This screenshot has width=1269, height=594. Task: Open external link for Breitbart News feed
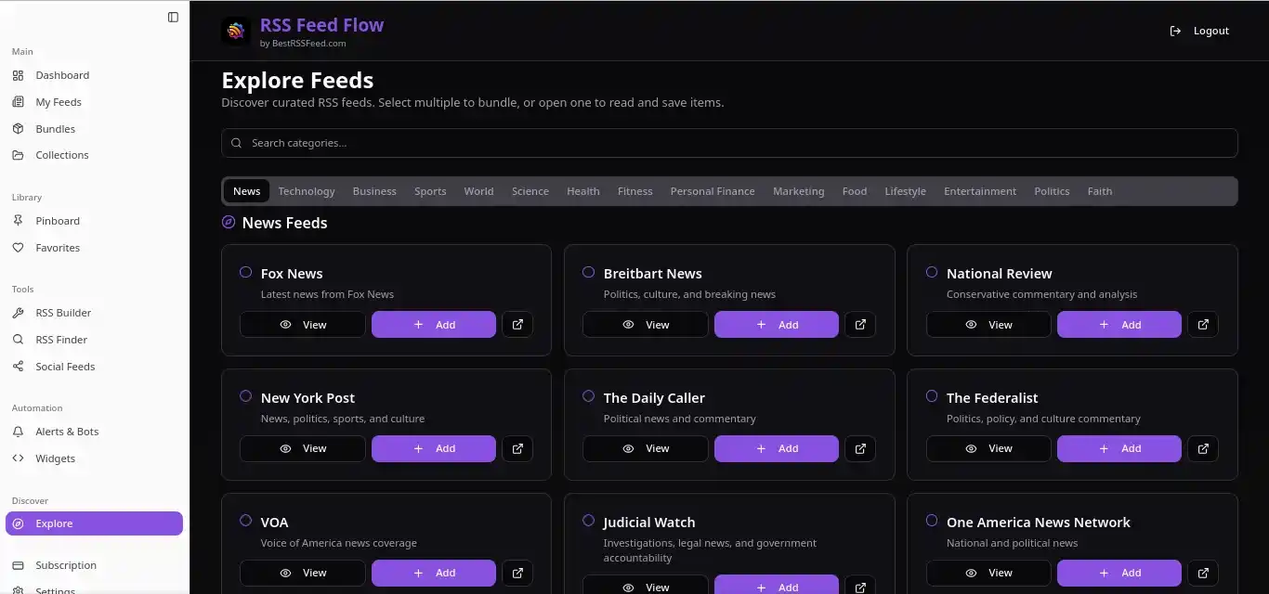tap(860, 325)
